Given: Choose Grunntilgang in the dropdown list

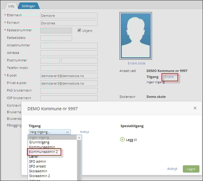Looking at the screenshot, I should coord(39,142).
